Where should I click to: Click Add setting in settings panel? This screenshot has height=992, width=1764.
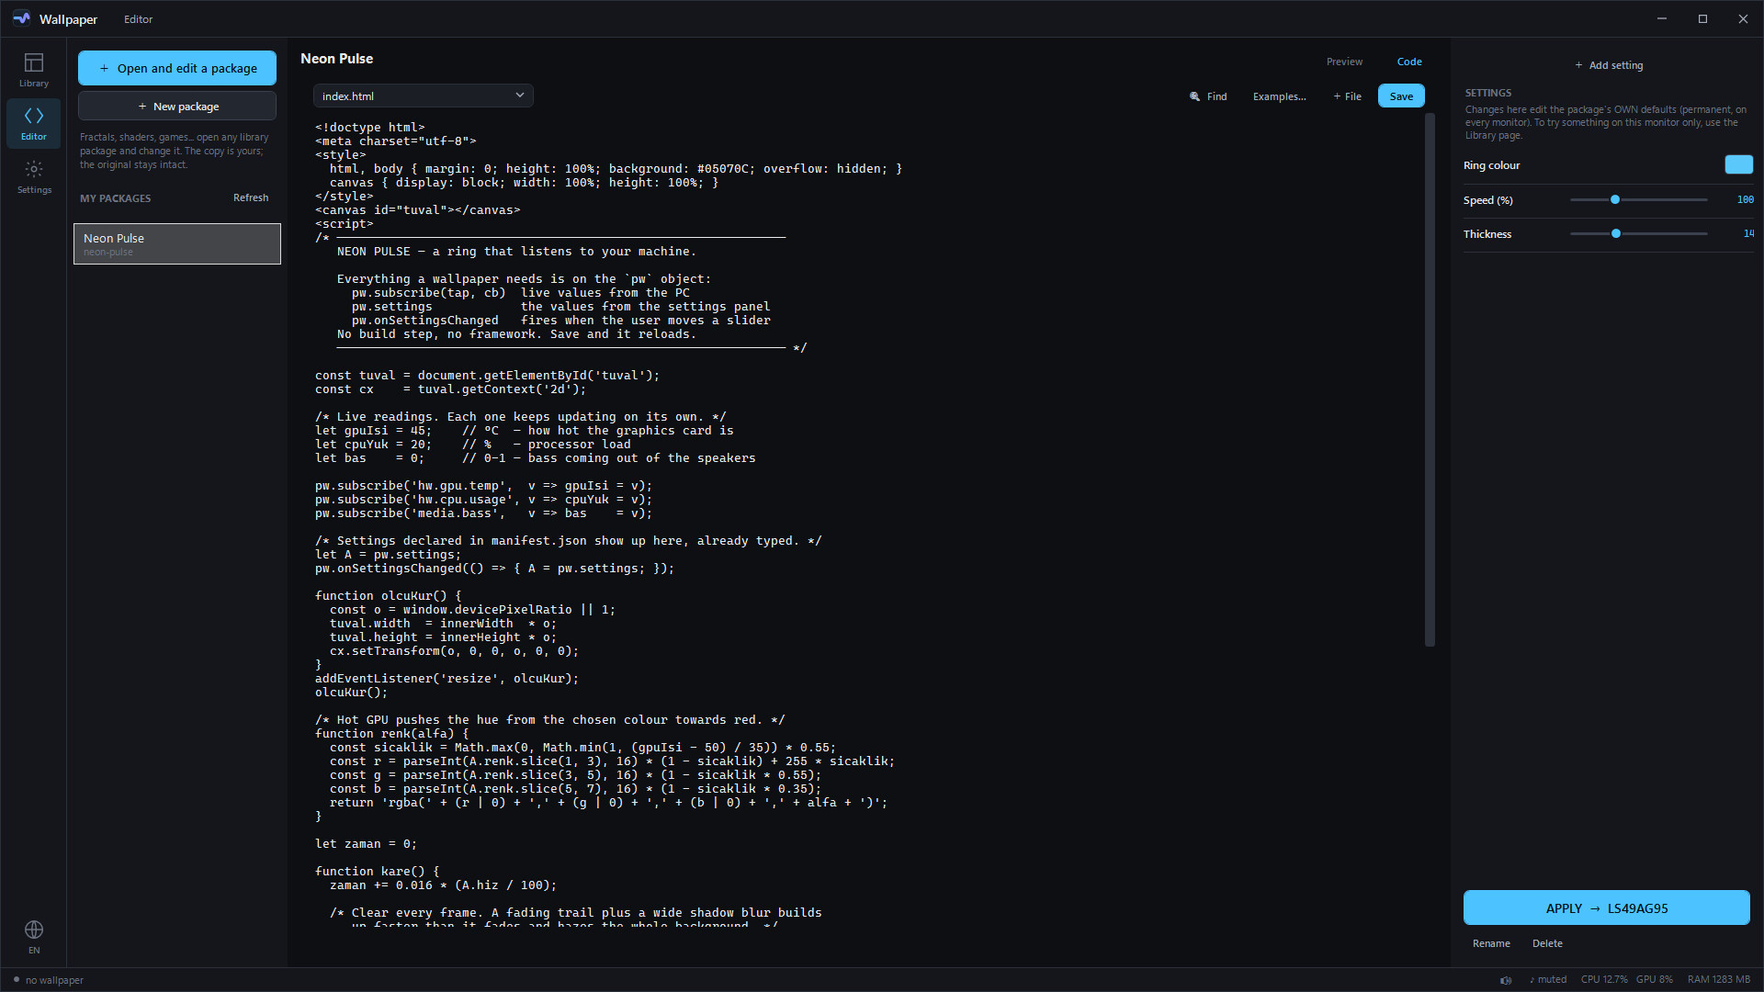tap(1609, 65)
